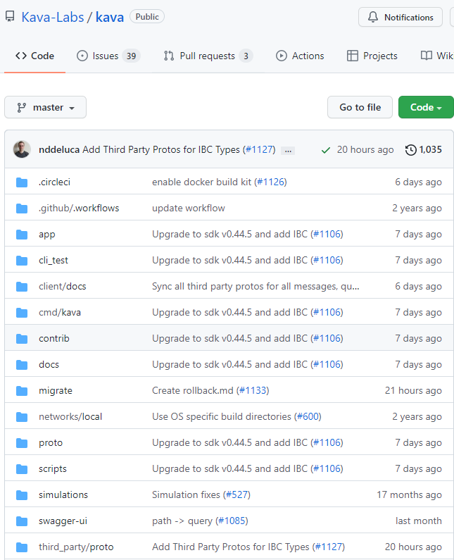The height and width of the screenshot is (560, 454).
Task: Open the #527 link in simulations row
Action: [x=237, y=495]
